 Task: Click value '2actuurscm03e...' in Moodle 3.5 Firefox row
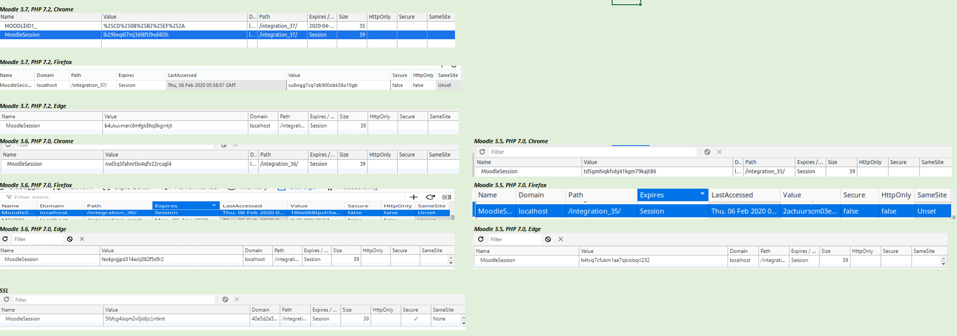pyautogui.click(x=810, y=211)
